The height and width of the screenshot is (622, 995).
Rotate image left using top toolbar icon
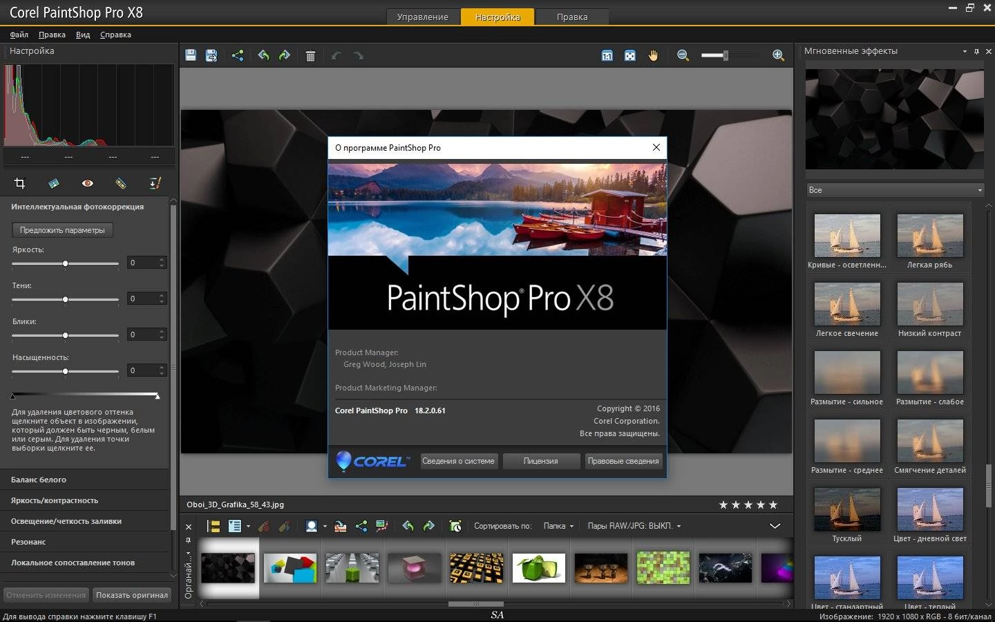coord(263,55)
